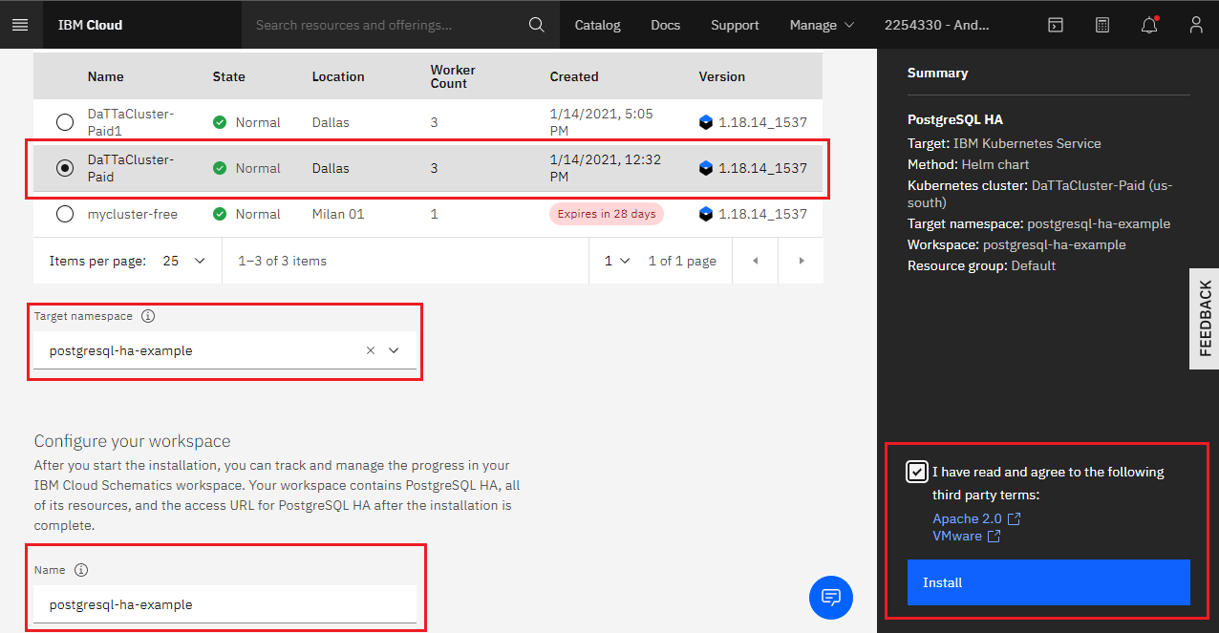Click Apache 2.0 external link icon
1219x633 pixels.
[x=1015, y=518]
